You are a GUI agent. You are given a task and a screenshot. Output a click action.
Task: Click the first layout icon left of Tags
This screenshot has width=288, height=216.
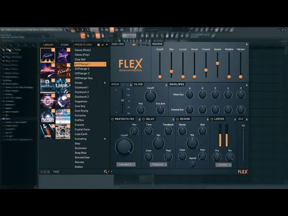point(41,172)
